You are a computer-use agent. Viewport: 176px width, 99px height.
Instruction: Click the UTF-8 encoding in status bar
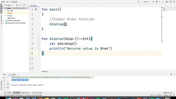coord(159,95)
